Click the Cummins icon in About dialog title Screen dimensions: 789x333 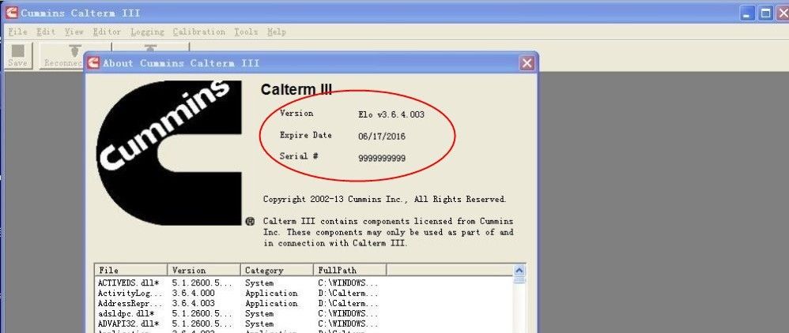click(x=93, y=63)
